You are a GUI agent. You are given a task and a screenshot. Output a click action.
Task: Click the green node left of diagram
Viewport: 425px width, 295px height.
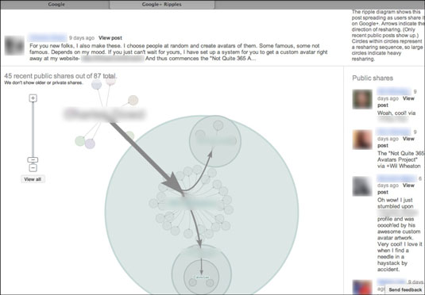point(80,141)
